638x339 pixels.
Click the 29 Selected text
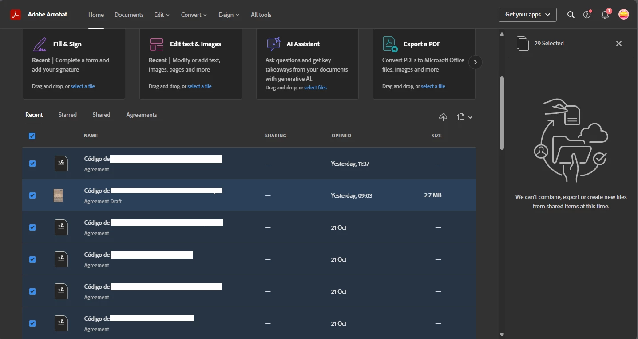pos(549,43)
